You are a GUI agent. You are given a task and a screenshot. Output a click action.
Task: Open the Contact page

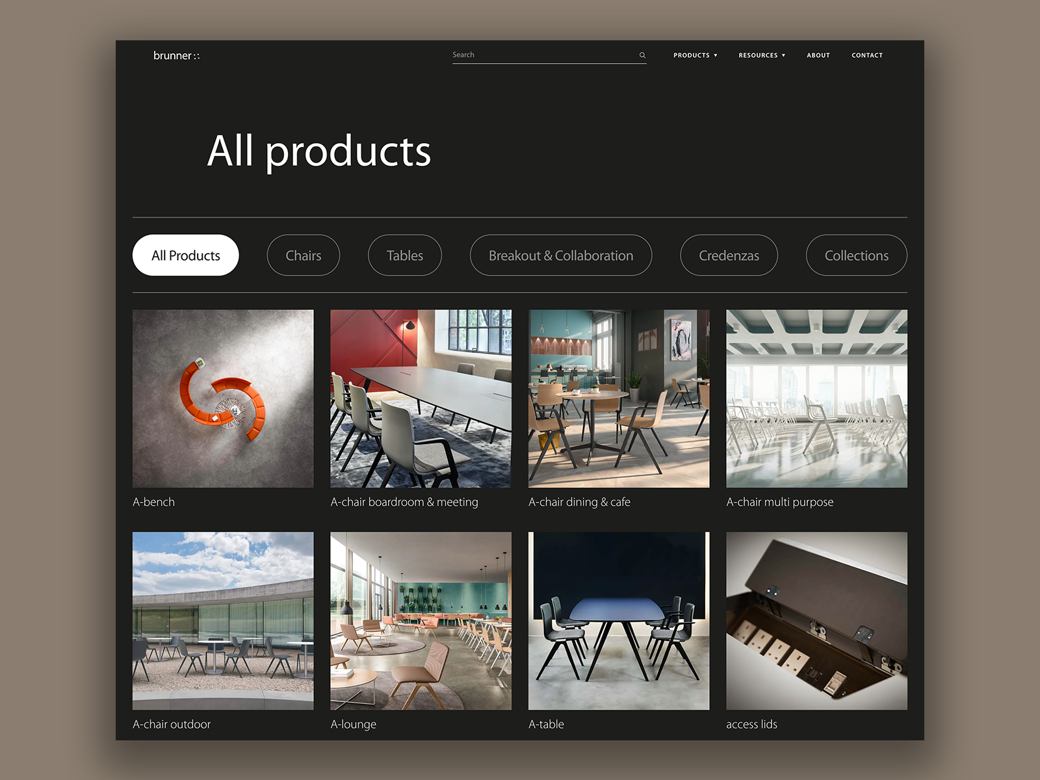tap(867, 55)
